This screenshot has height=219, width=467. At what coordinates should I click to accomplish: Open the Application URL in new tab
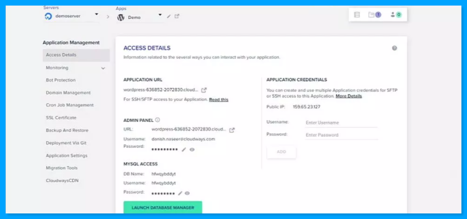tap(204, 89)
